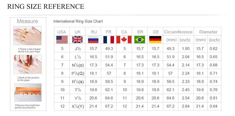Click the Circumference column header
The width and height of the screenshot is (235, 116).
pos(178,32)
